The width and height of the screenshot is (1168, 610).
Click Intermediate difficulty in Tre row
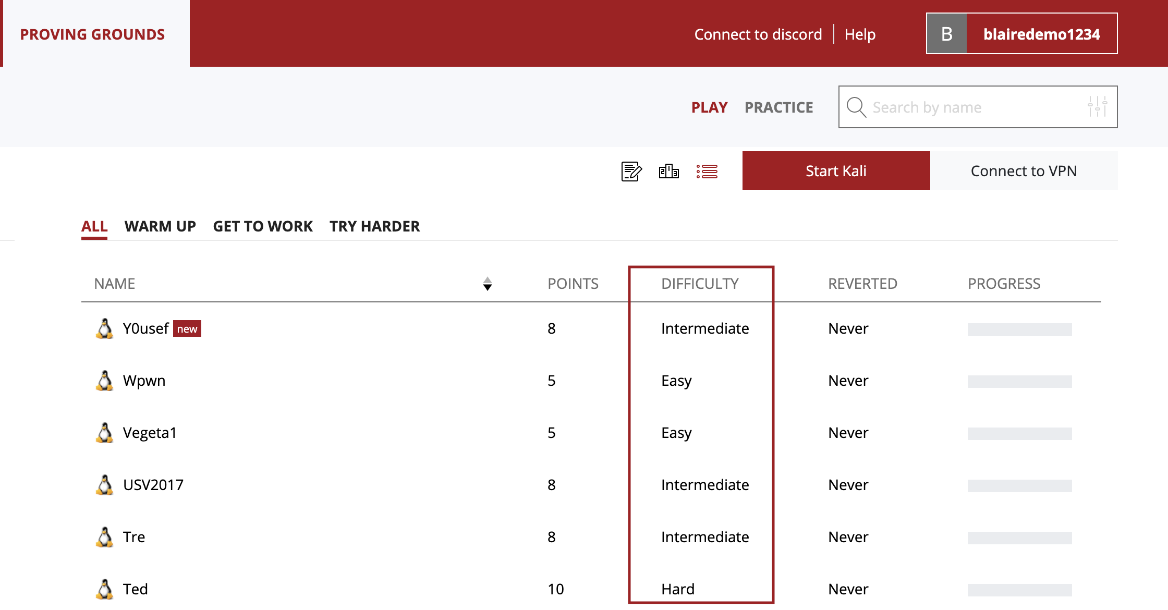705,537
